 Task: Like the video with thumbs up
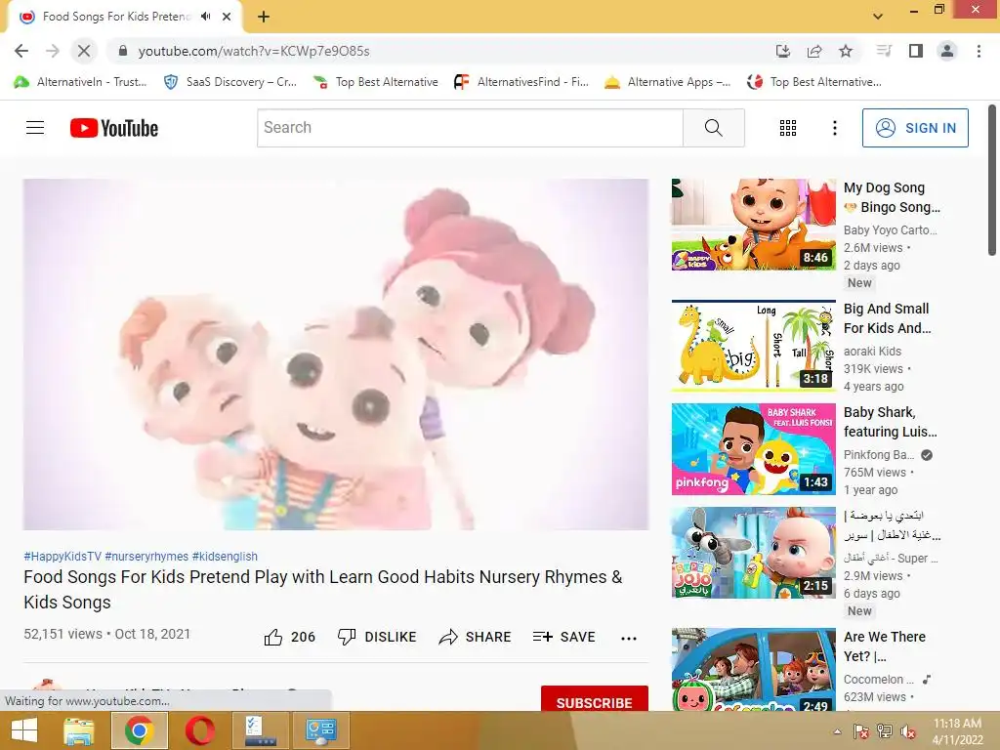coord(289,637)
